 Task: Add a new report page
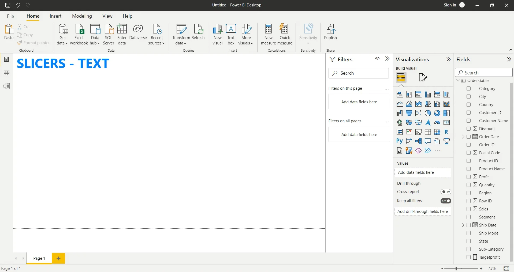coord(58,258)
